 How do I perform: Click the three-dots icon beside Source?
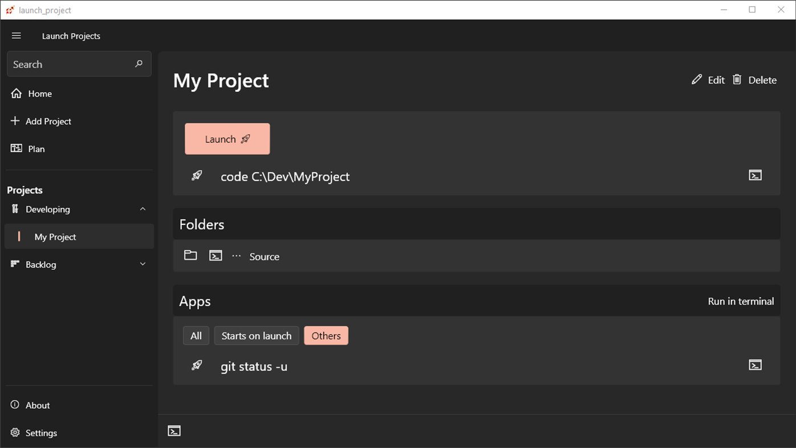[x=236, y=256]
